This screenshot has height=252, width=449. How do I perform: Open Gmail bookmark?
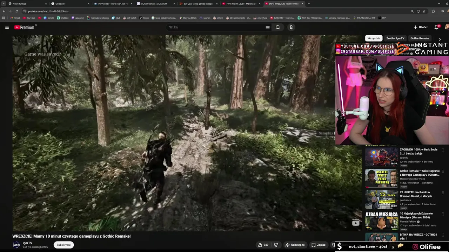click(14, 18)
